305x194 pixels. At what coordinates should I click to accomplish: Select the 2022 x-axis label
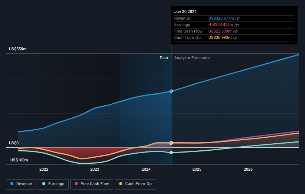tap(44, 170)
